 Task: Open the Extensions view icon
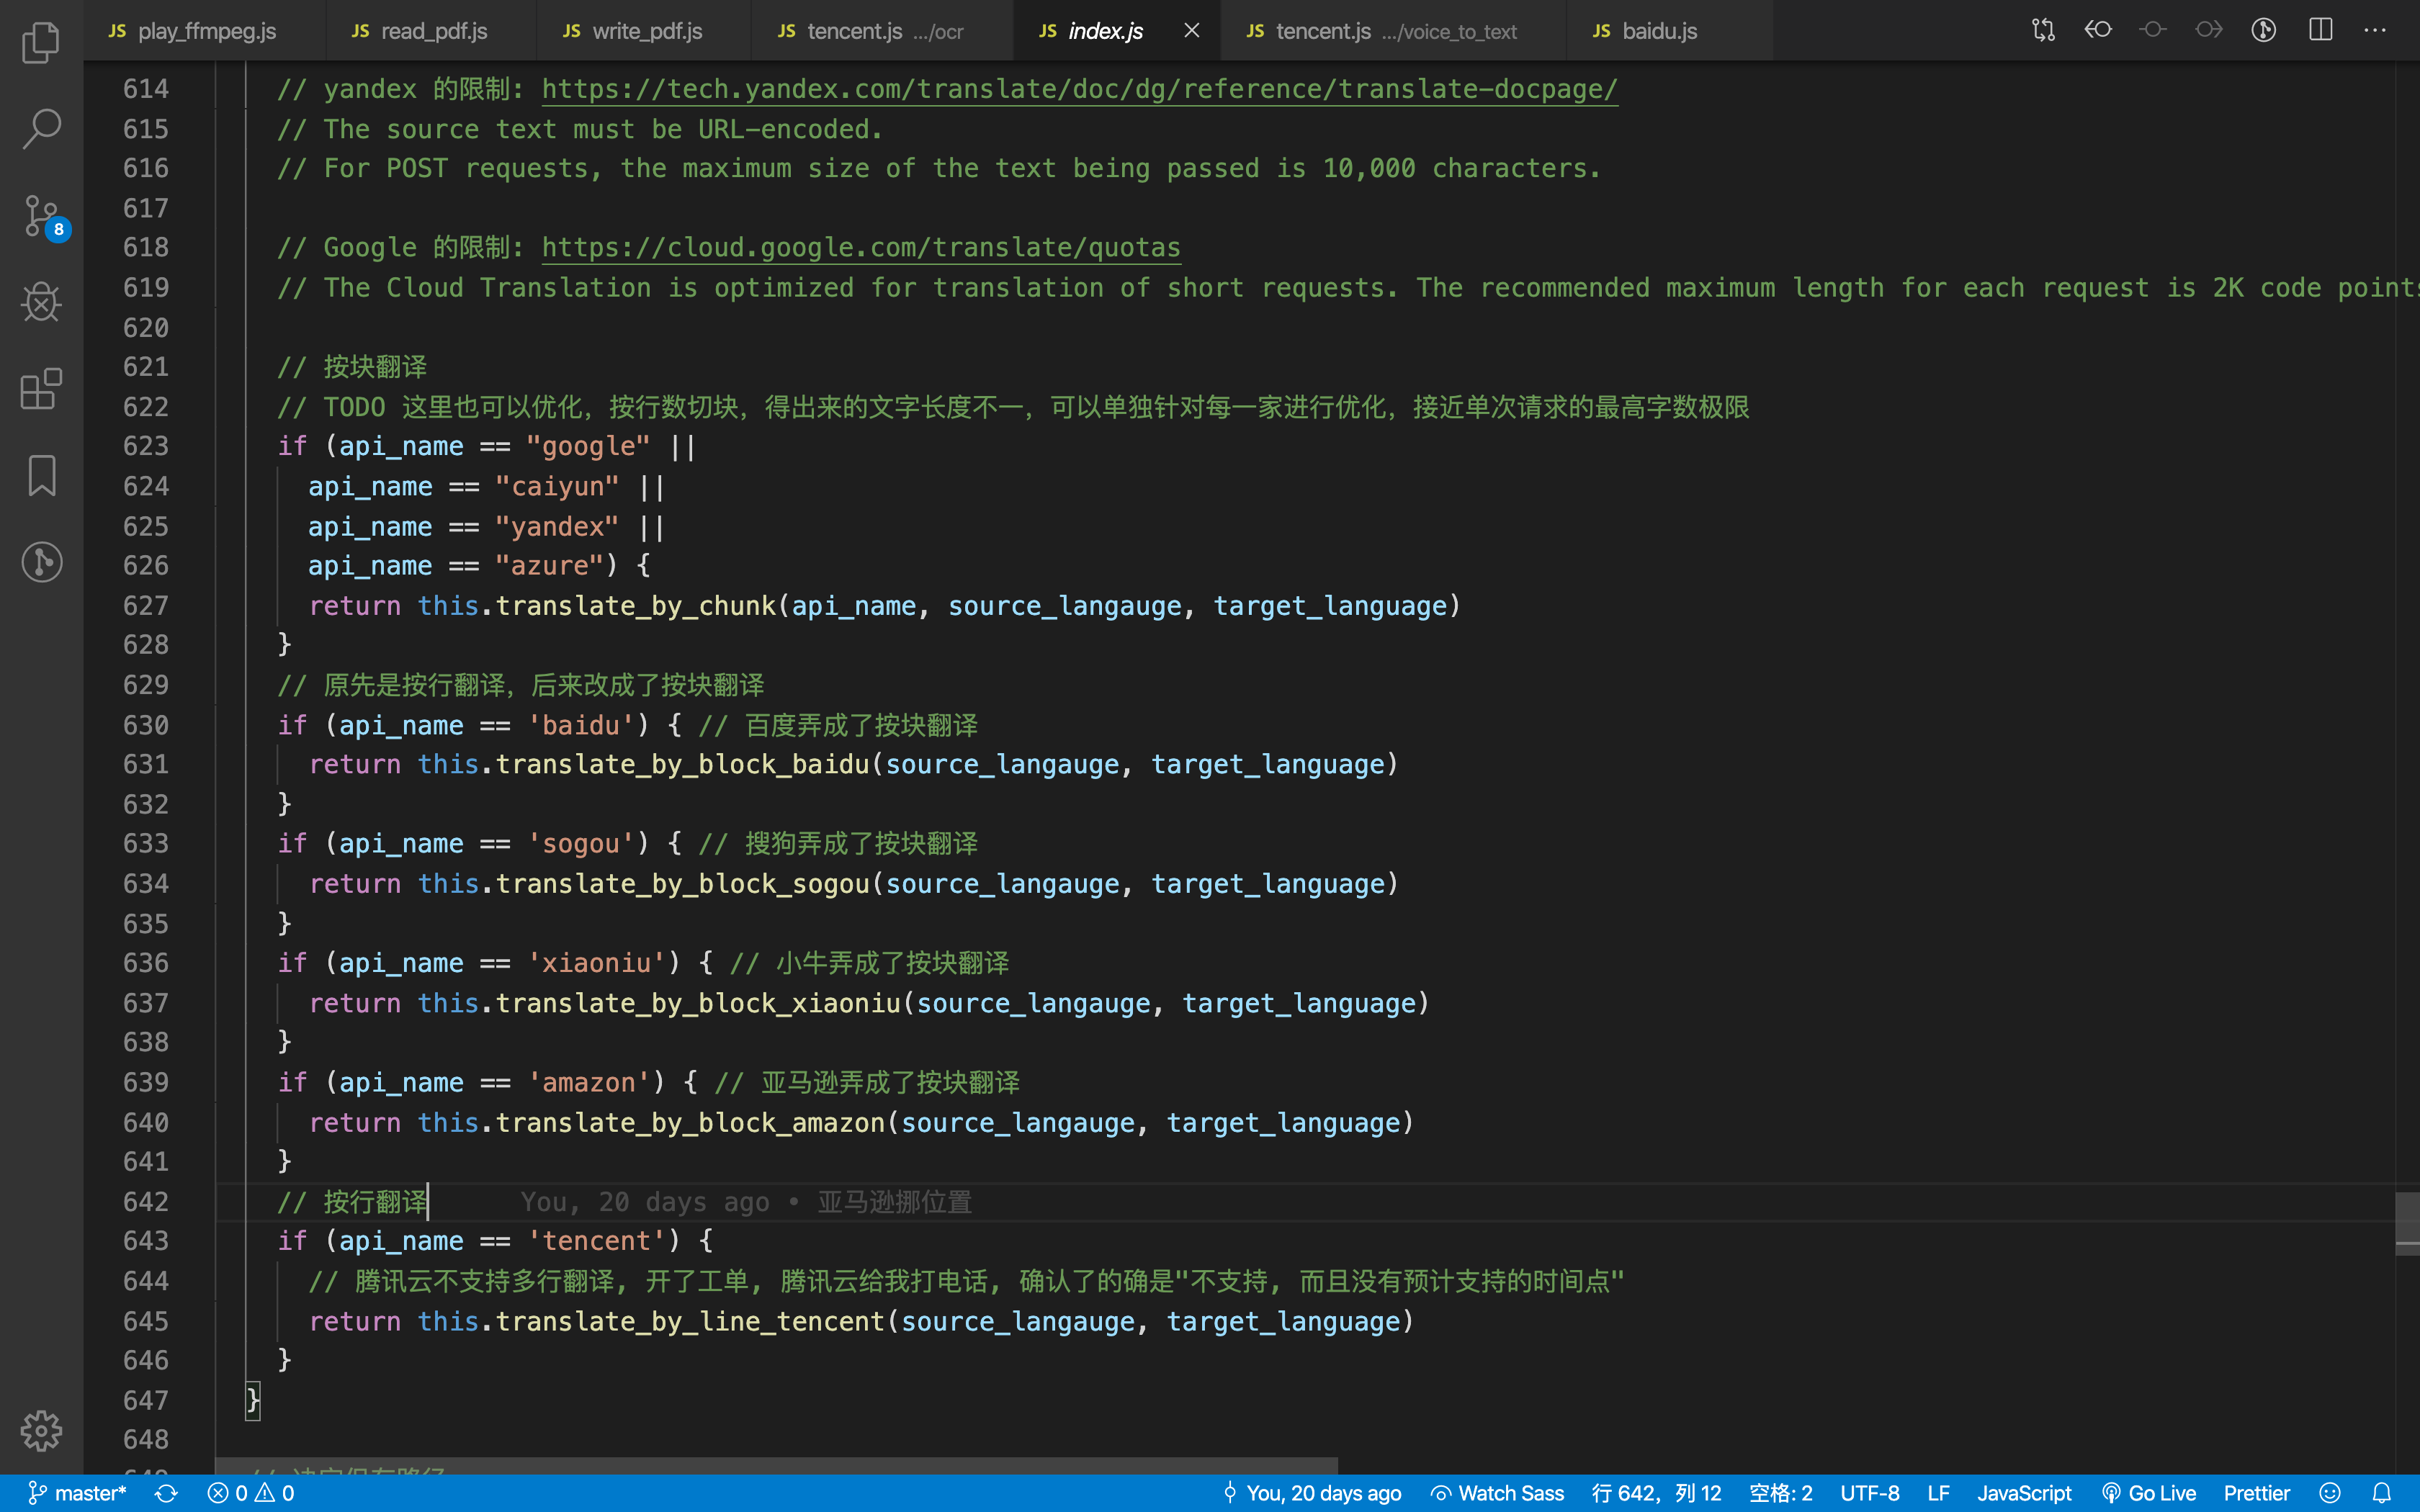pyautogui.click(x=41, y=388)
